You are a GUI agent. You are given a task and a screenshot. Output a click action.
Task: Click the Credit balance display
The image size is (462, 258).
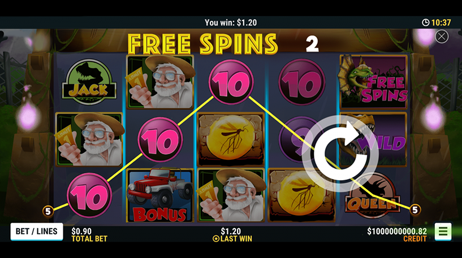pos(397,234)
